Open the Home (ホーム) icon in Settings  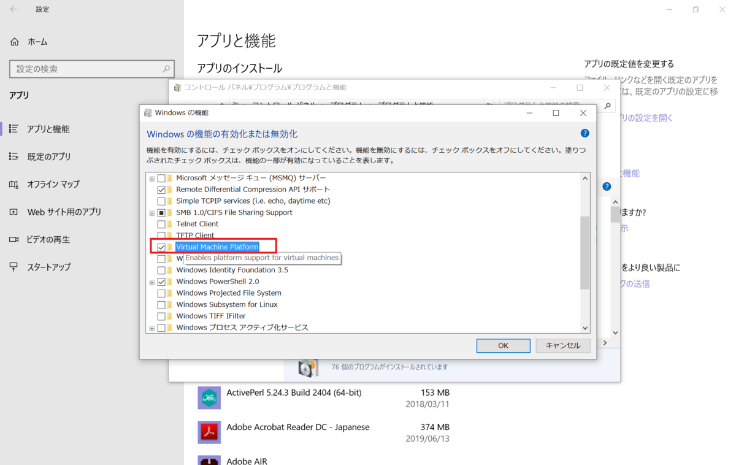pyautogui.click(x=15, y=42)
